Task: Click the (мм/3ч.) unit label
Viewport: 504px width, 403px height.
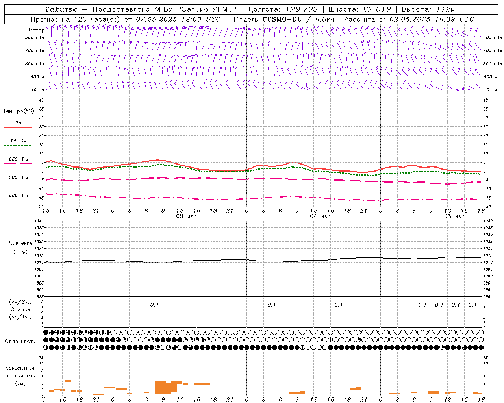Action: (x=20, y=302)
